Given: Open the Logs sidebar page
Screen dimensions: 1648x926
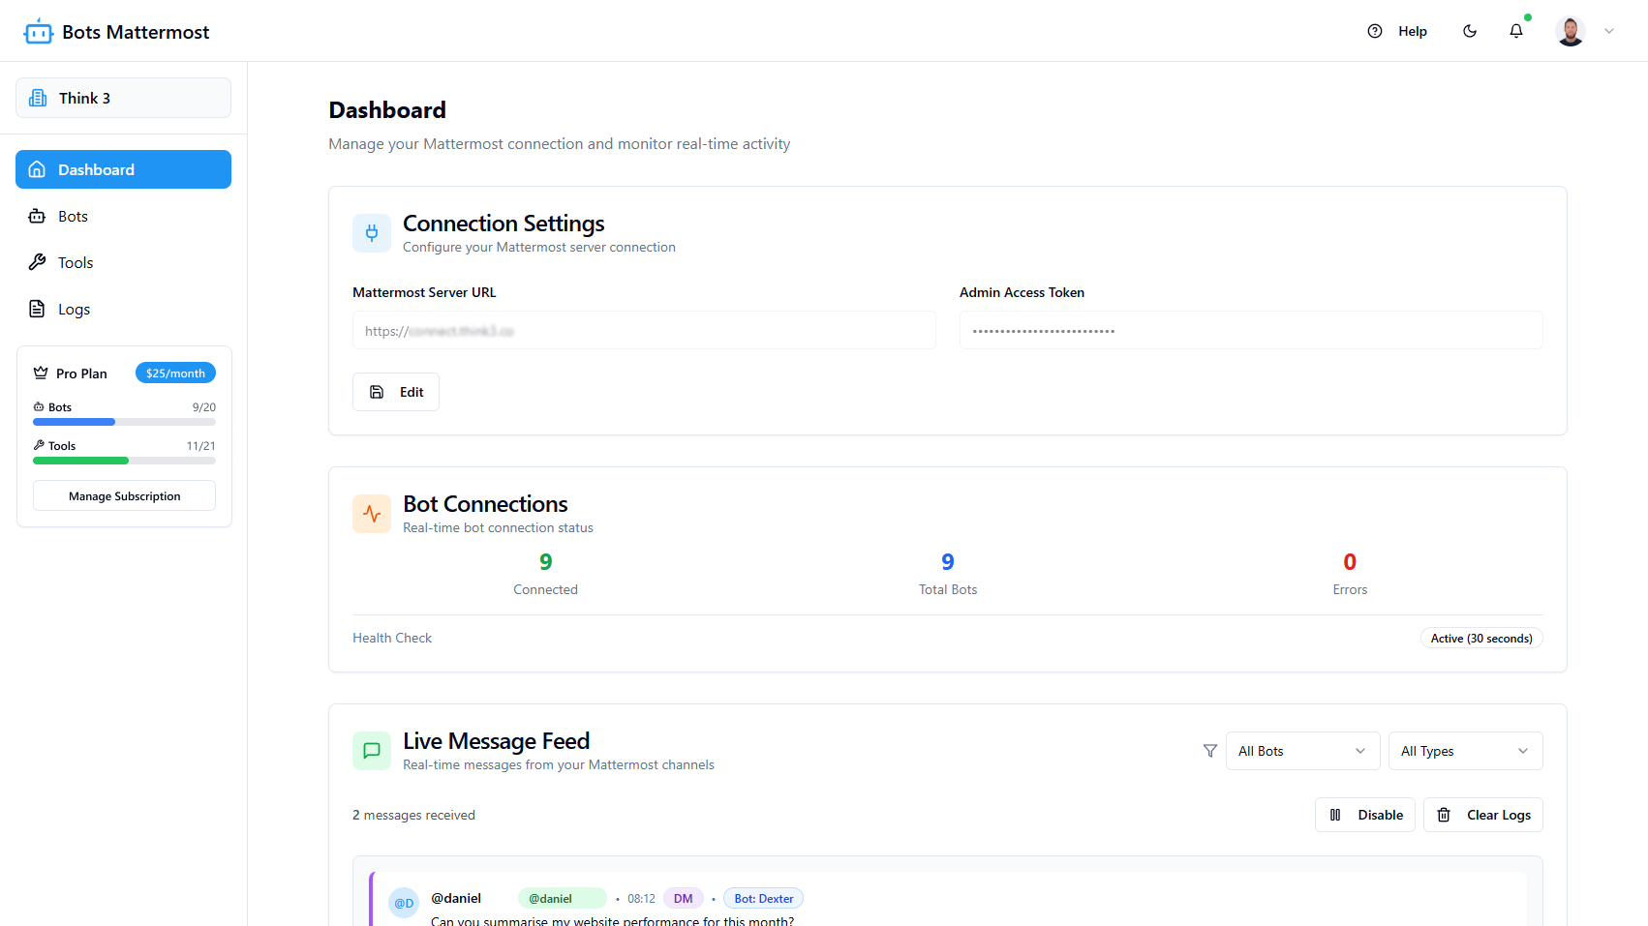Looking at the screenshot, I should pyautogui.click(x=123, y=309).
